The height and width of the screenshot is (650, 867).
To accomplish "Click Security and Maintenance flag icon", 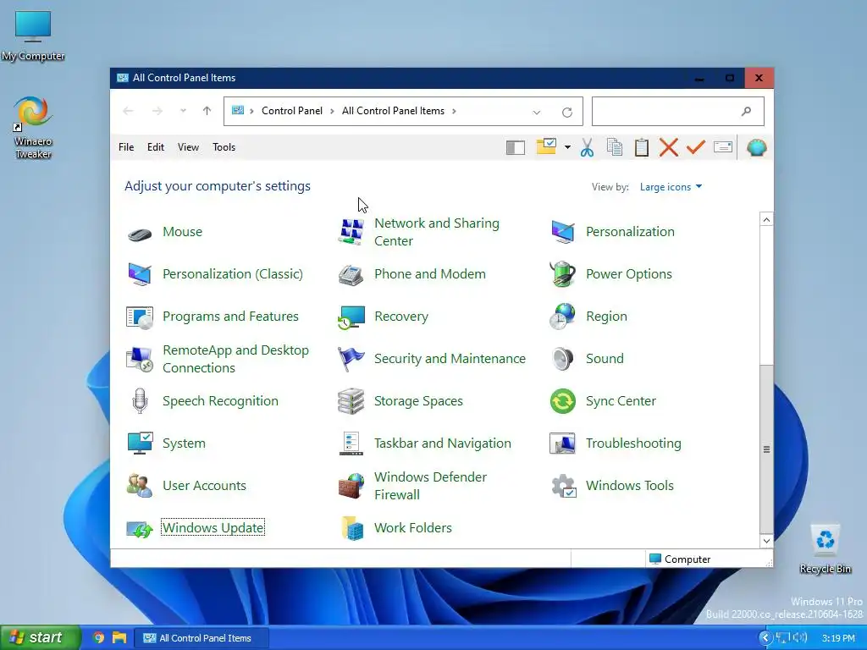I will click(351, 359).
